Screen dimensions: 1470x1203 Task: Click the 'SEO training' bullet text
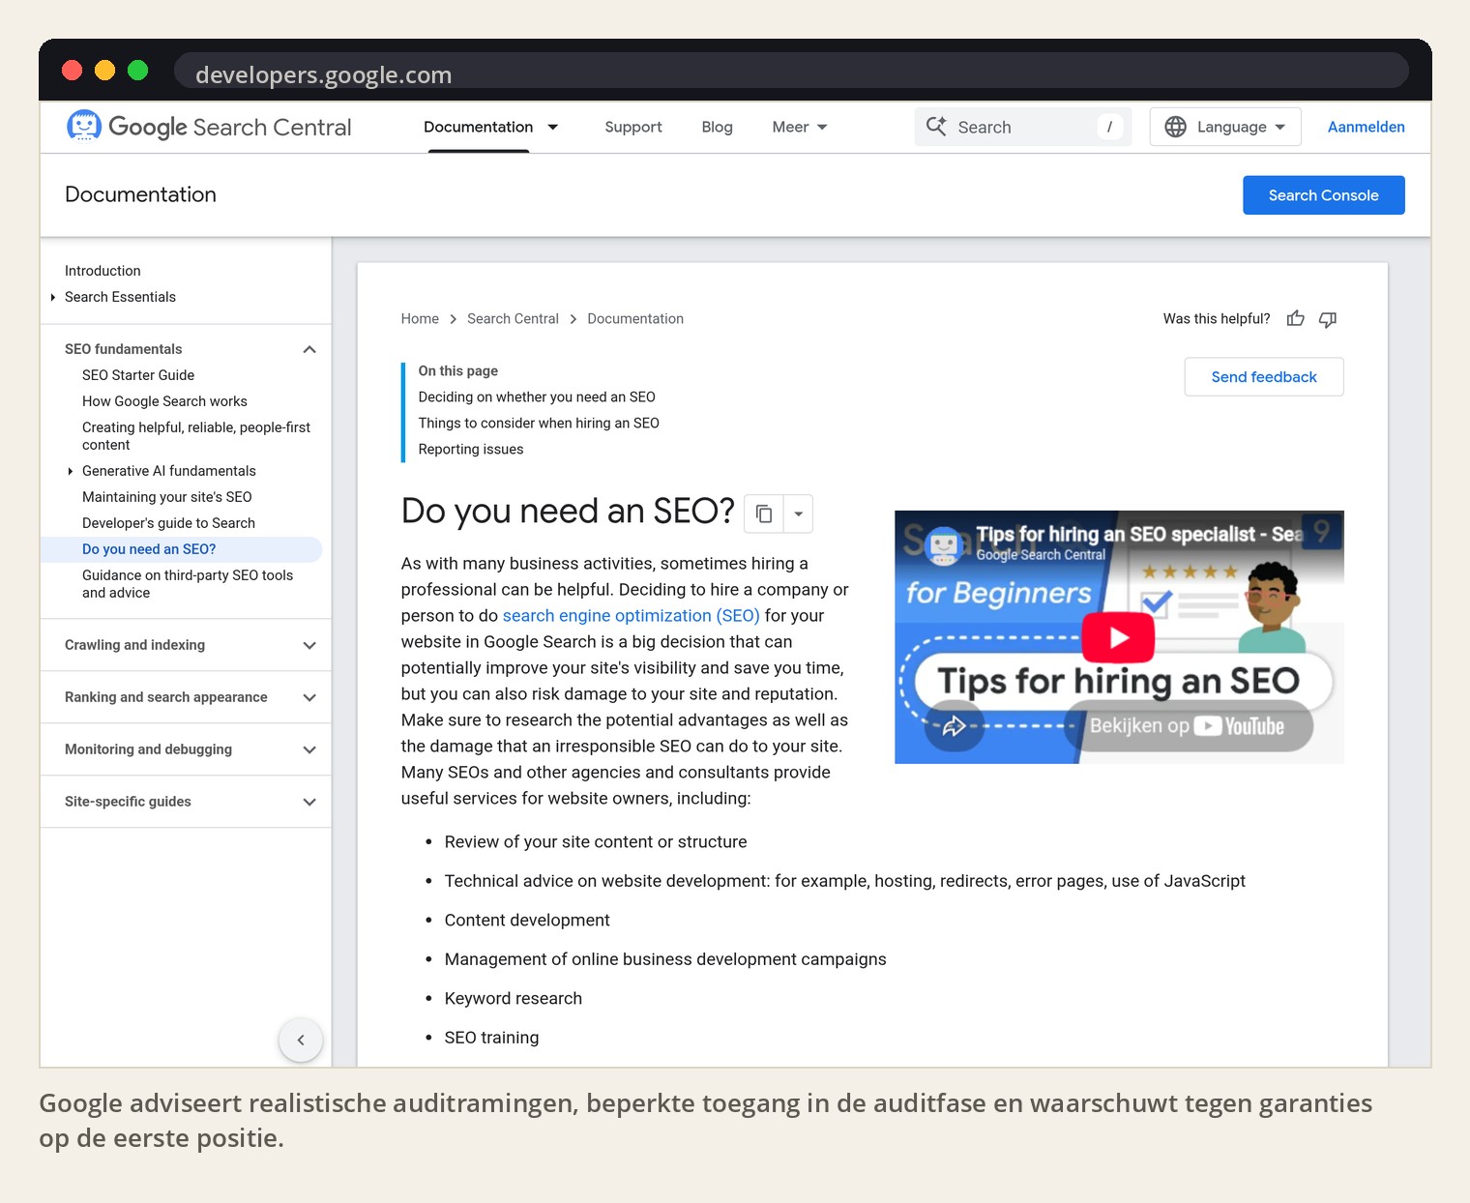491,1038
